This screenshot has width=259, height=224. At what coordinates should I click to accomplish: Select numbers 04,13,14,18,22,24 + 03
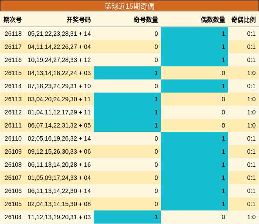pos(59,73)
